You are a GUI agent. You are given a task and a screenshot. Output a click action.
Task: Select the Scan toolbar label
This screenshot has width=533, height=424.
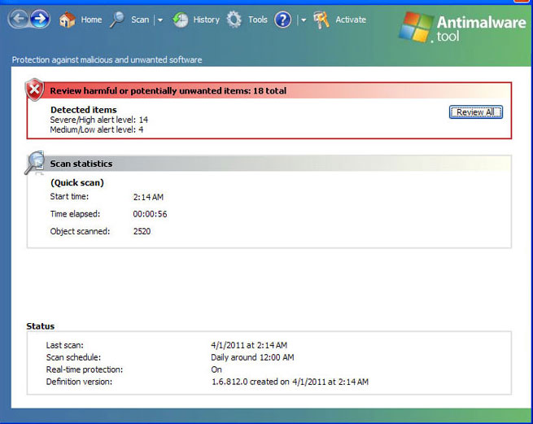click(x=140, y=20)
